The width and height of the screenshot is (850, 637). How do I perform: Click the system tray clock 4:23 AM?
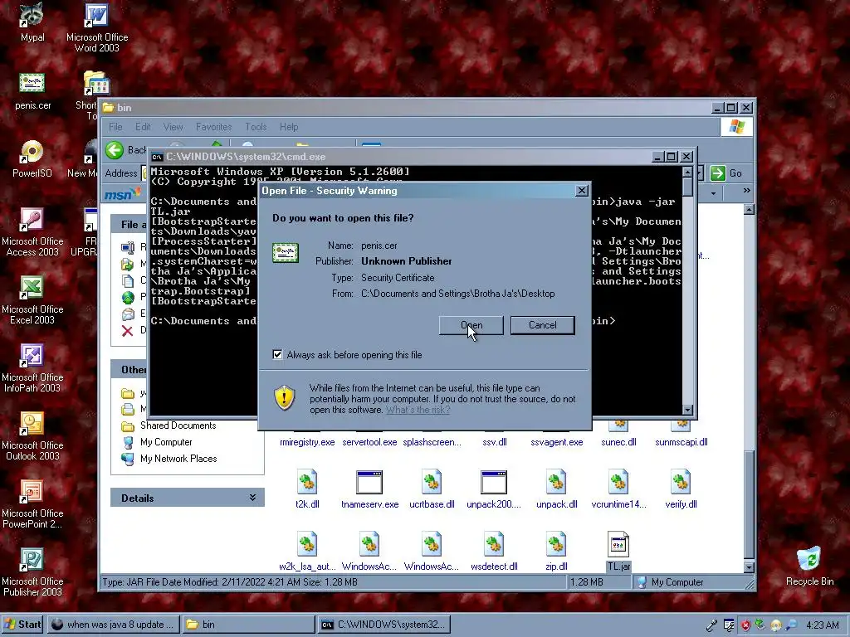click(822, 625)
